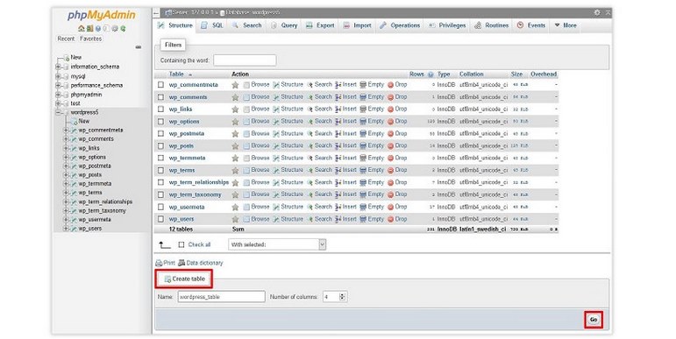This screenshot has width=676, height=339.
Task: Adjust the Number of columns stepper
Action: pyautogui.click(x=342, y=297)
